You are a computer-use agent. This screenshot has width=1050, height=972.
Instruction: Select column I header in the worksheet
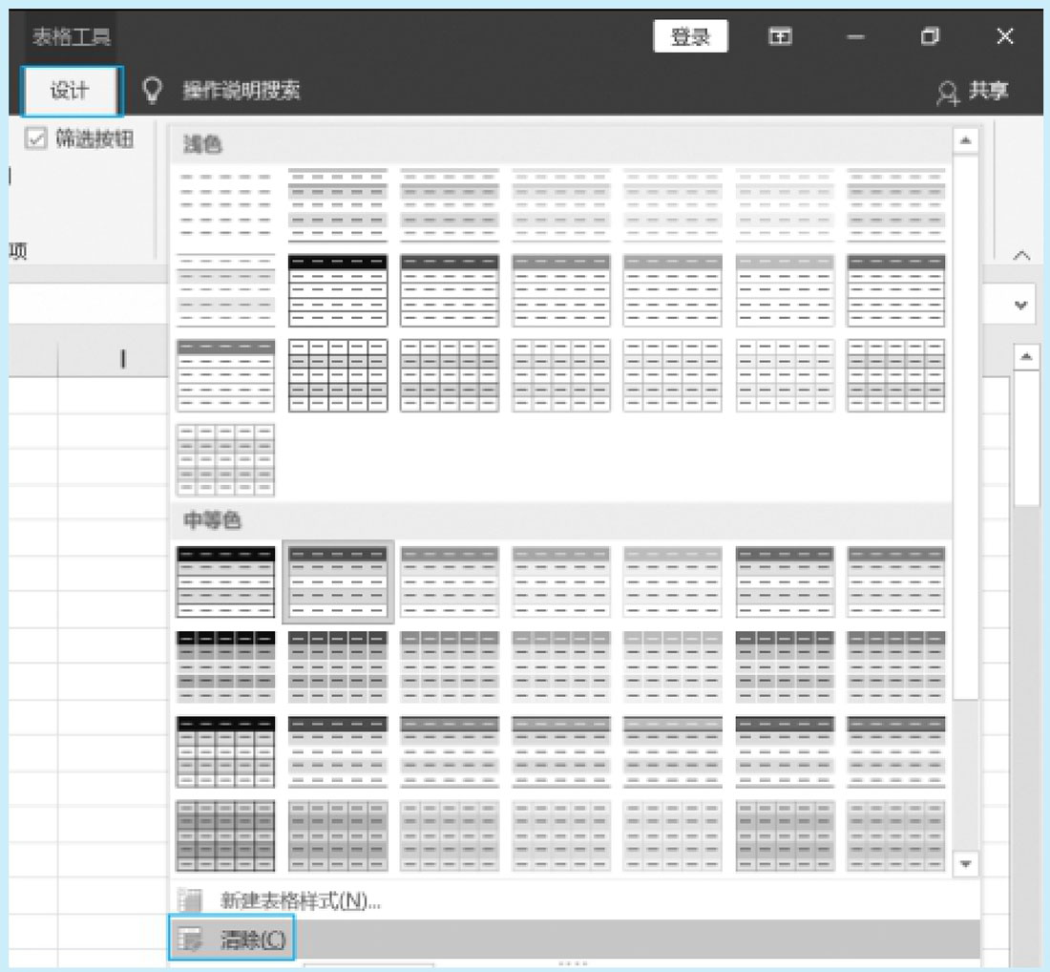(122, 359)
